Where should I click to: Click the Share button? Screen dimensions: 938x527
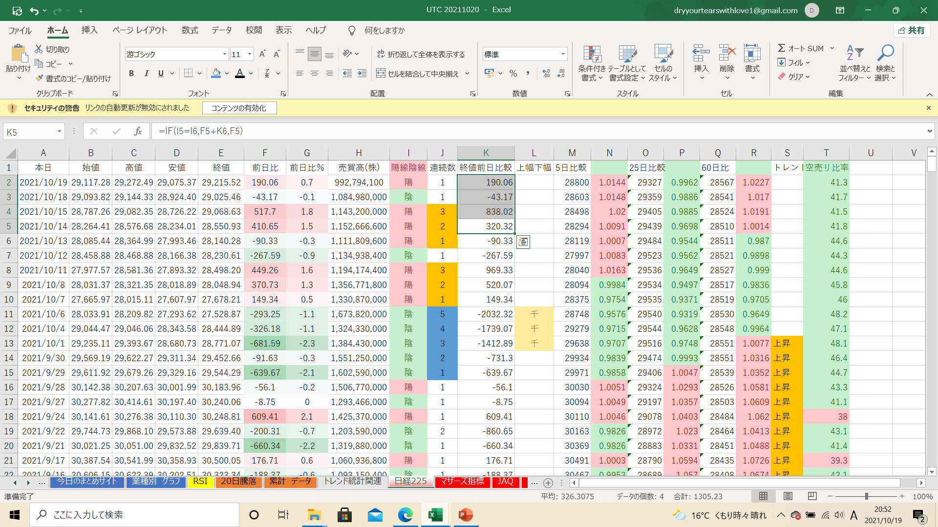[912, 30]
